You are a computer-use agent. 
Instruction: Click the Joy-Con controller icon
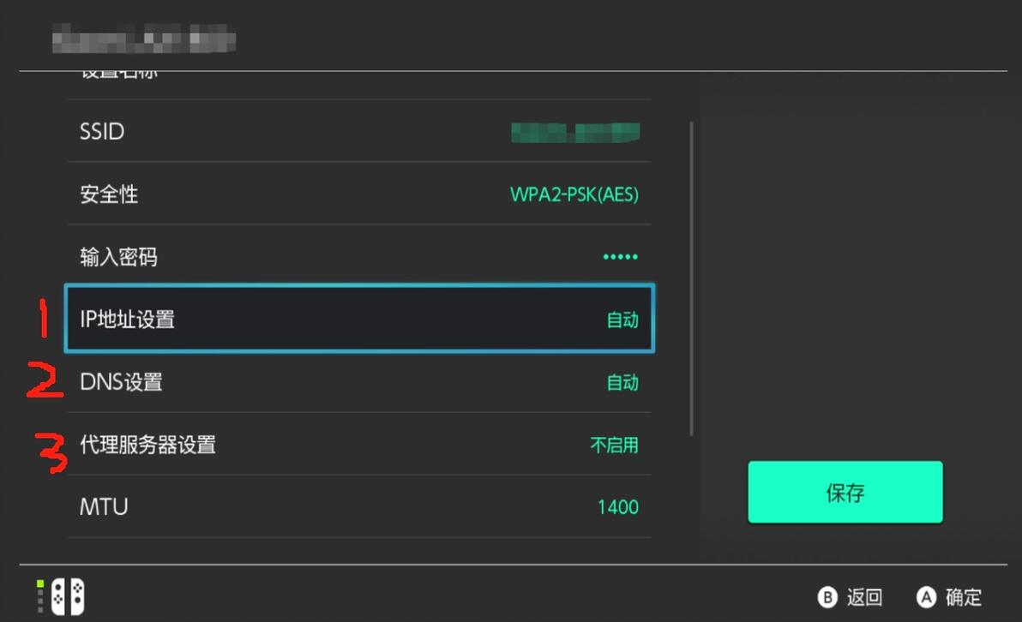click(x=69, y=596)
